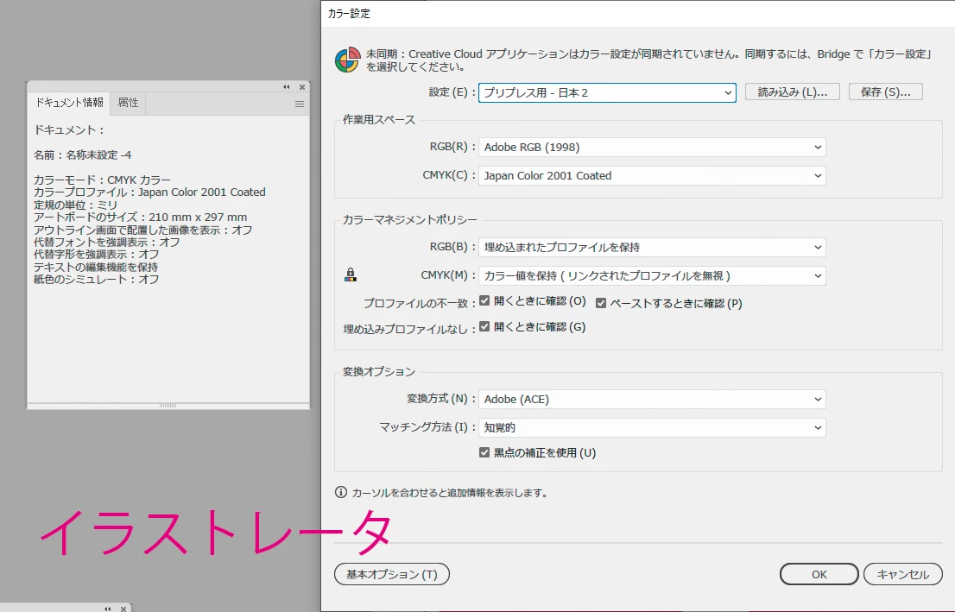Toggle 開くときに確認 (G) missing profile checkbox
This screenshot has width=955, height=612.
pyautogui.click(x=484, y=326)
